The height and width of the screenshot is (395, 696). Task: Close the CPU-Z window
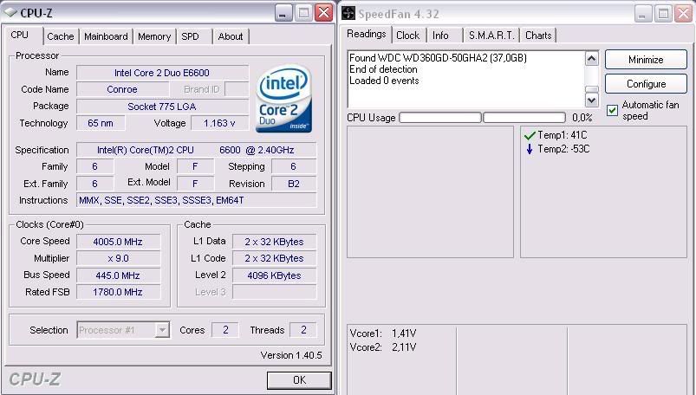click(324, 12)
